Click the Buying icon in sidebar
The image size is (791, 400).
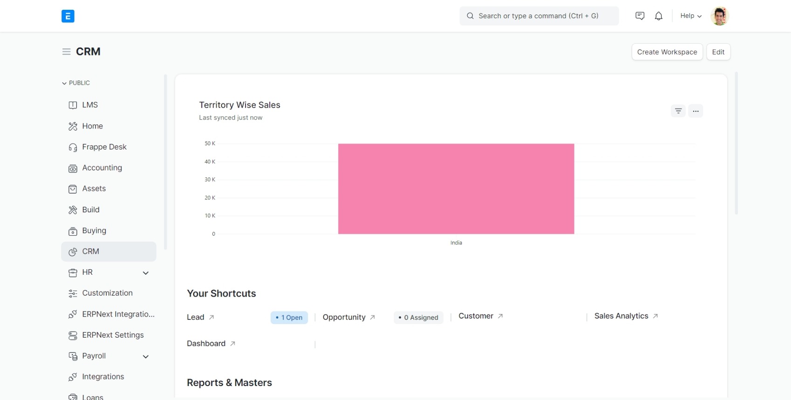[x=73, y=231]
